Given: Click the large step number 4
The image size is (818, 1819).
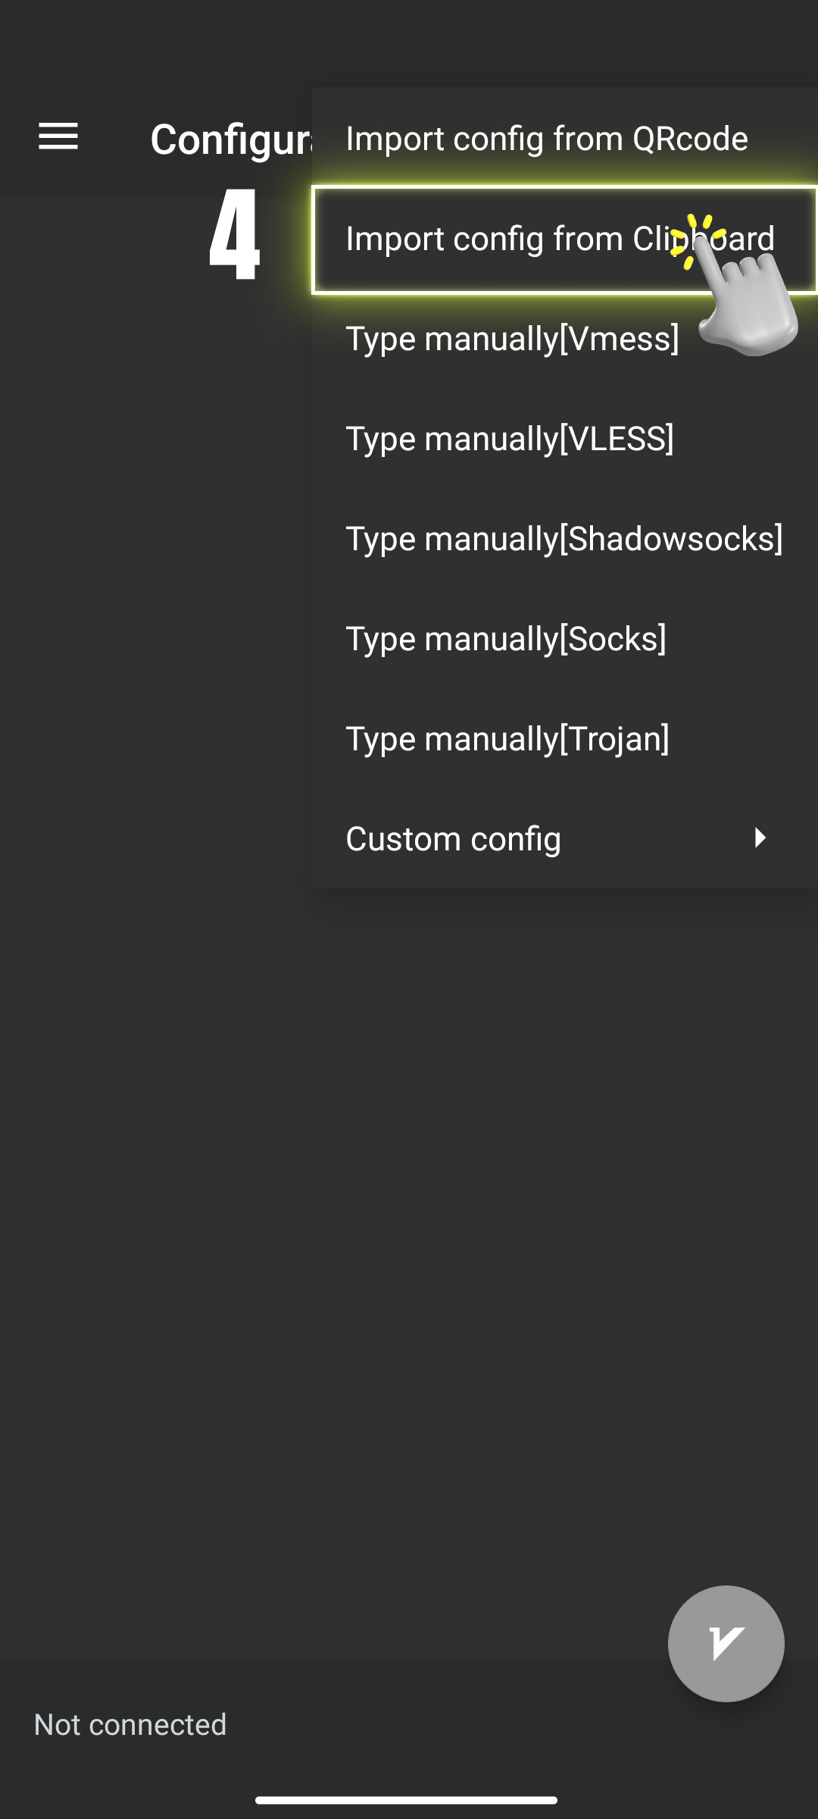Looking at the screenshot, I should pos(235,234).
